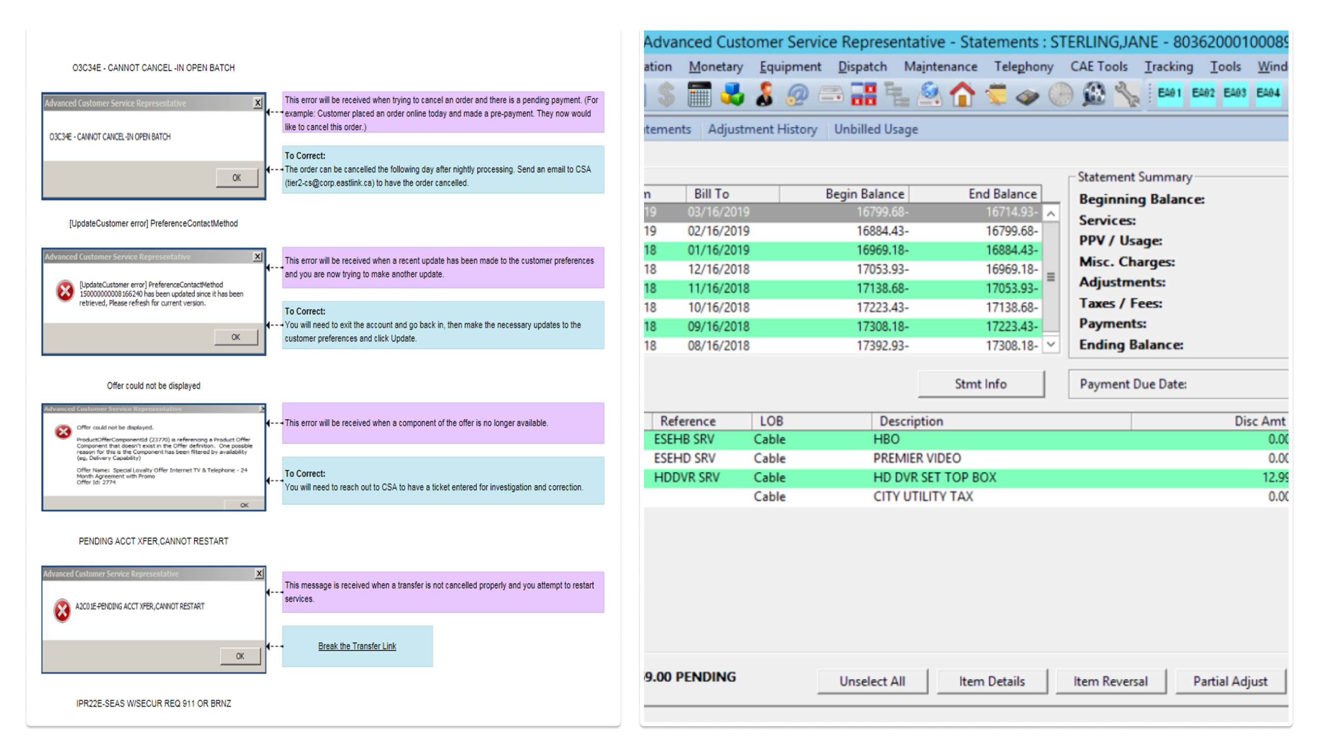Click the globe network toolbar icon
The image size is (1319, 752).
click(929, 95)
